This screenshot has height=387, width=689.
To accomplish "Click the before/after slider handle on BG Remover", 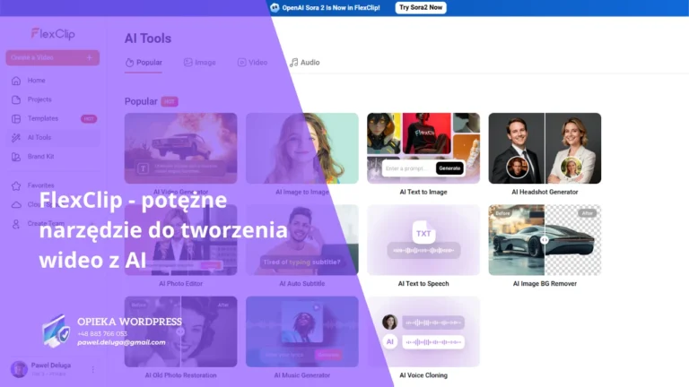I will click(x=545, y=240).
